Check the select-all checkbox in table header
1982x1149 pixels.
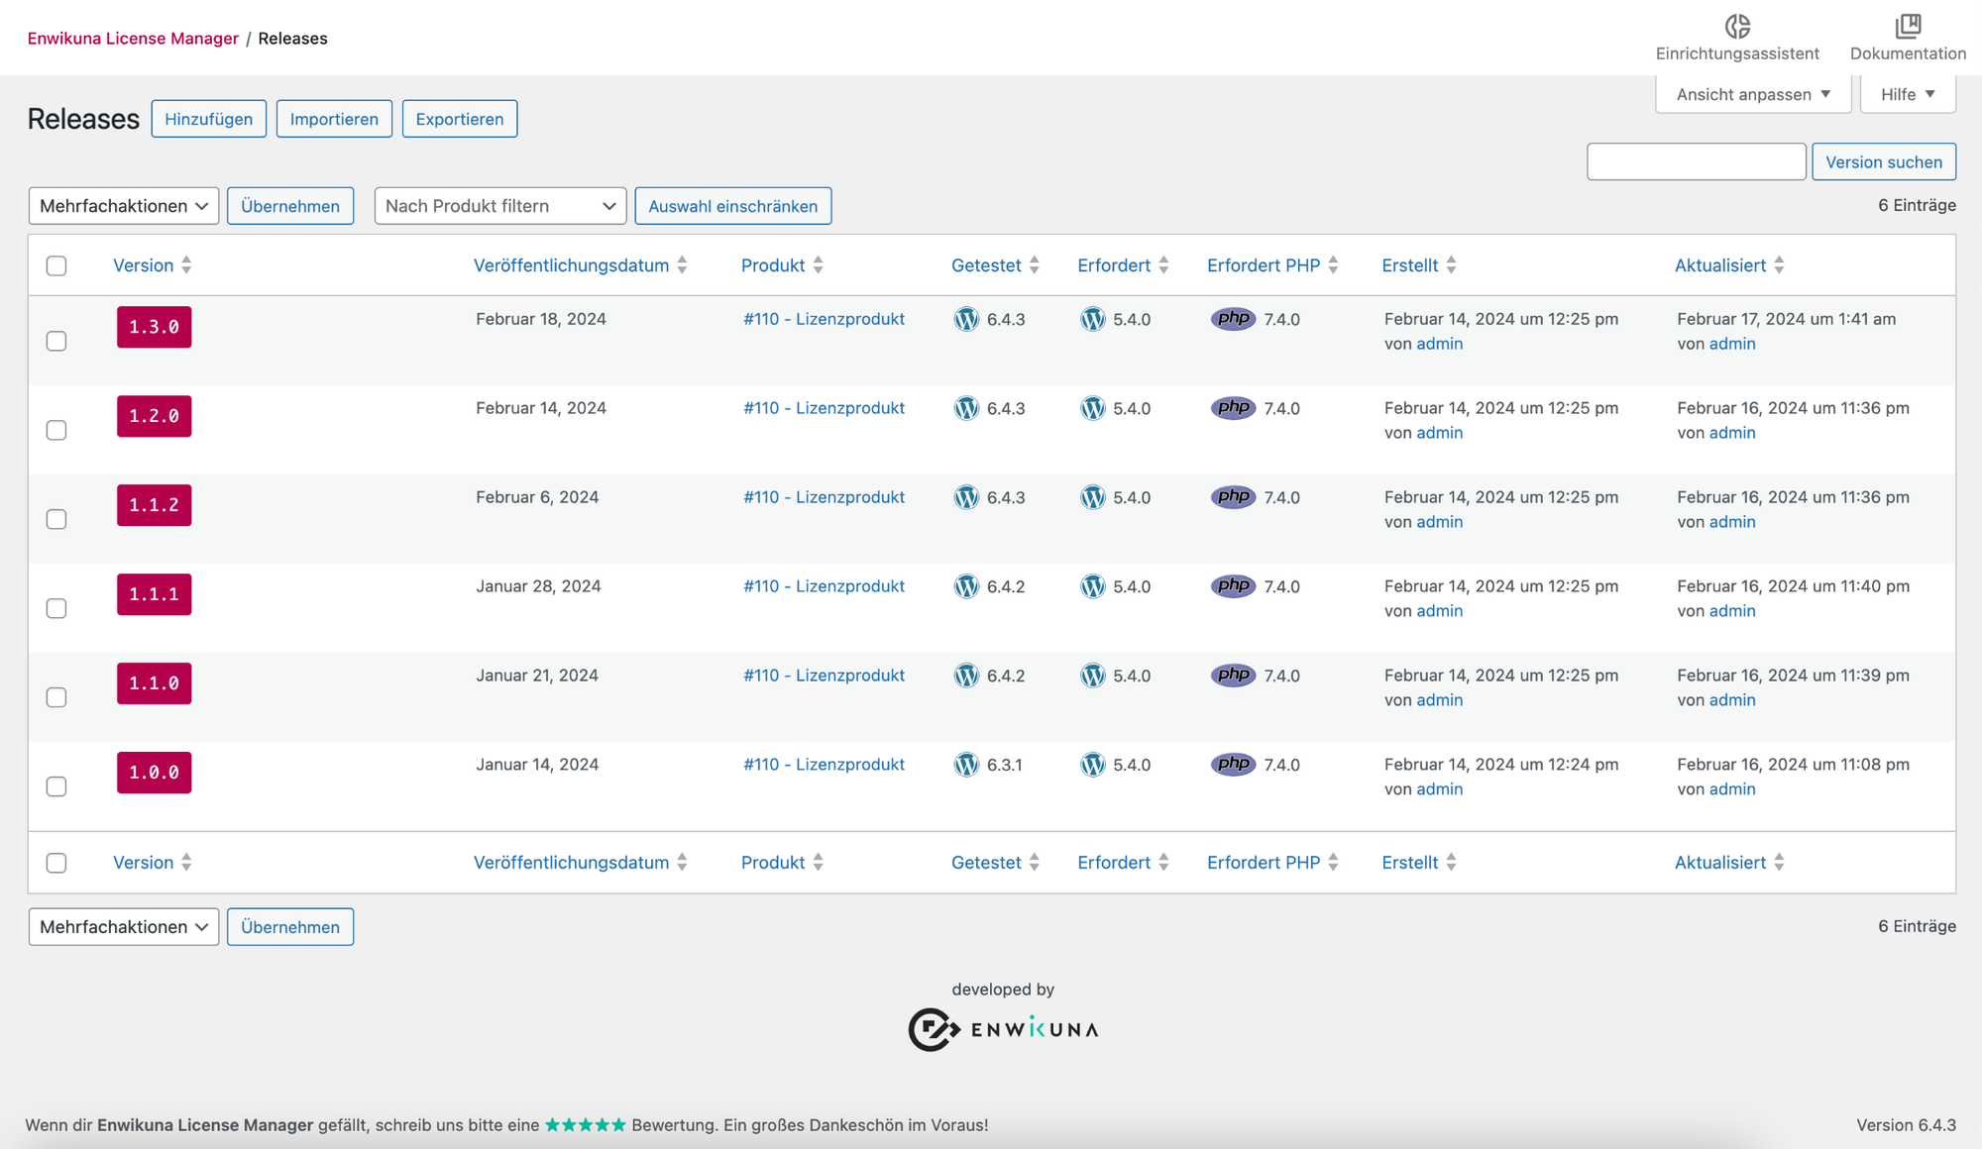[x=56, y=265]
